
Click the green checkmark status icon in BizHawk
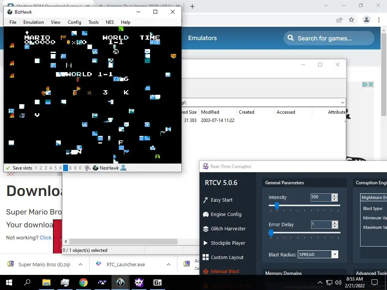point(8,168)
